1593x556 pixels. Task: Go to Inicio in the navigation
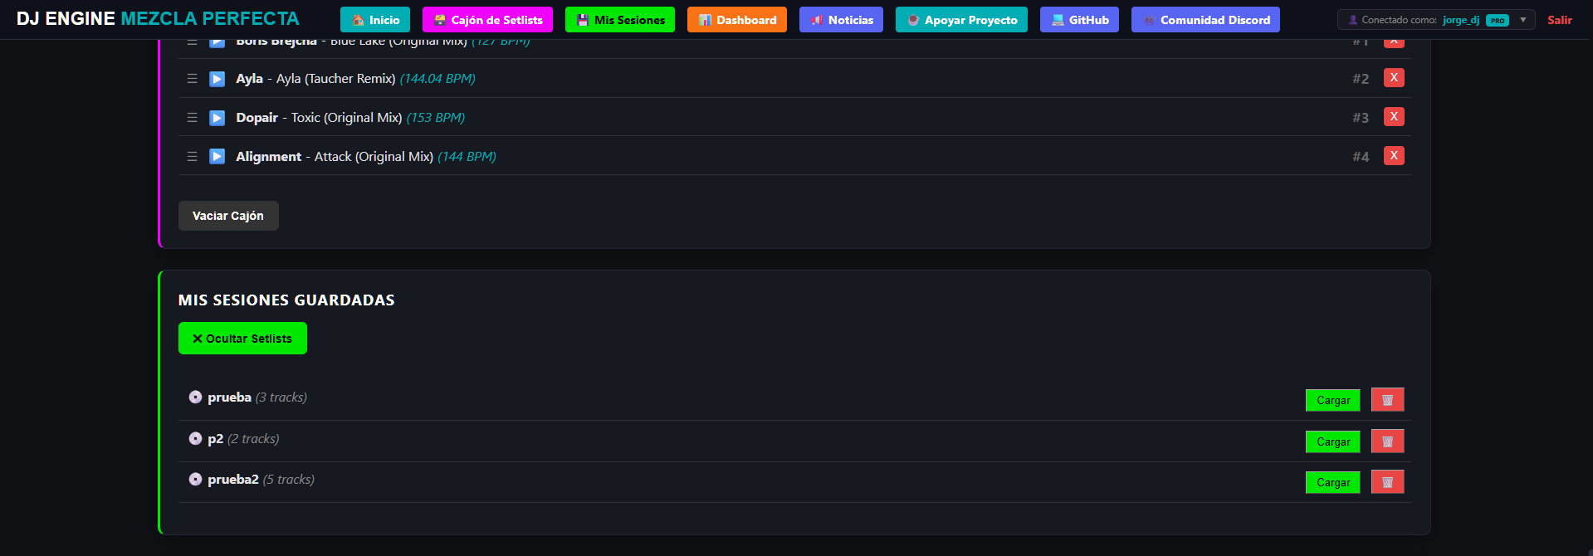[375, 20]
